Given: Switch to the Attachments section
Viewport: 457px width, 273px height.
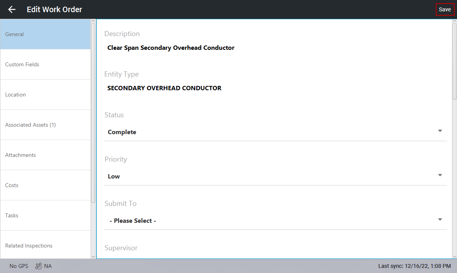Looking at the screenshot, I should pos(45,155).
